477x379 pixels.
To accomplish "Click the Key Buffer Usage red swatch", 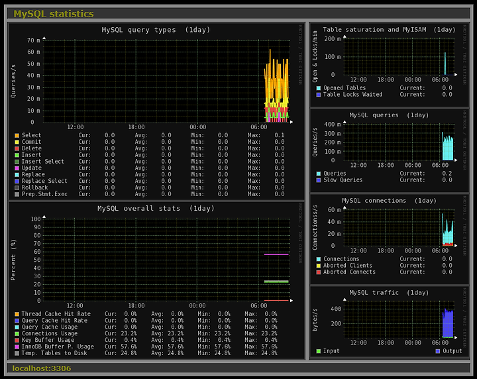I will 17,341.
